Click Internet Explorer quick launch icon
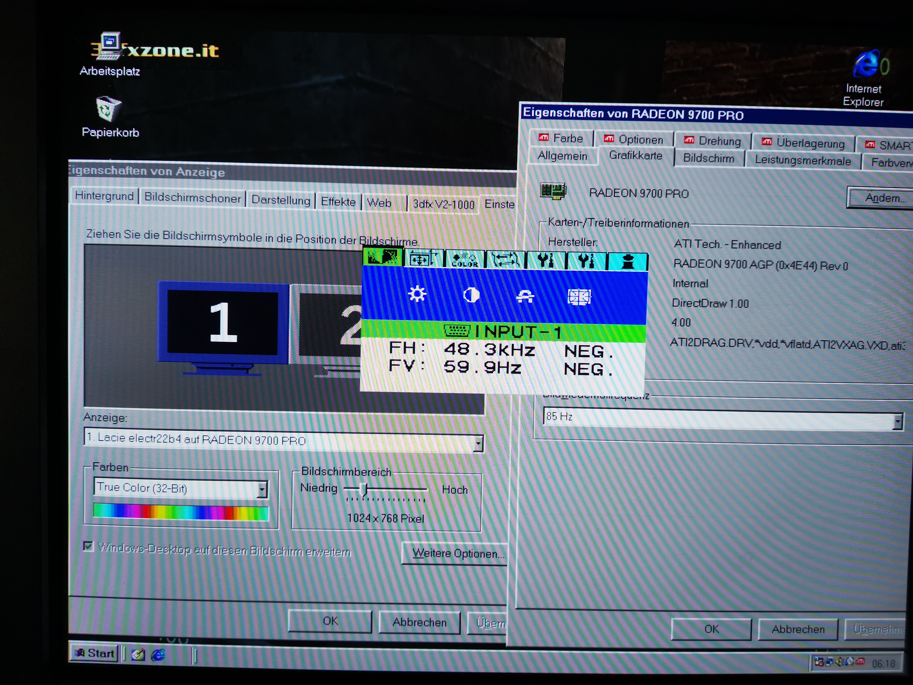Viewport: 913px width, 685px height. point(158,655)
